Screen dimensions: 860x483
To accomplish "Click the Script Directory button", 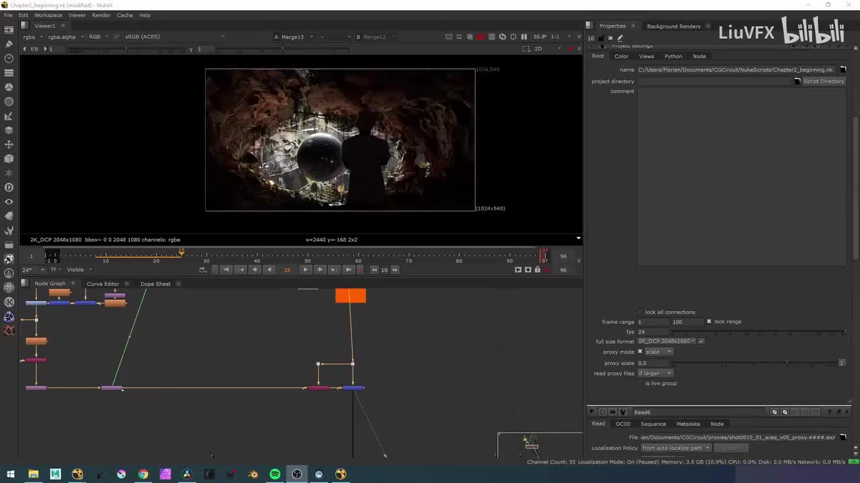I will click(823, 81).
